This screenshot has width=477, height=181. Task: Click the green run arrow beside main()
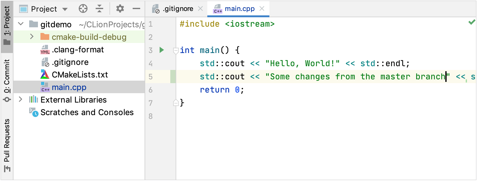(162, 50)
